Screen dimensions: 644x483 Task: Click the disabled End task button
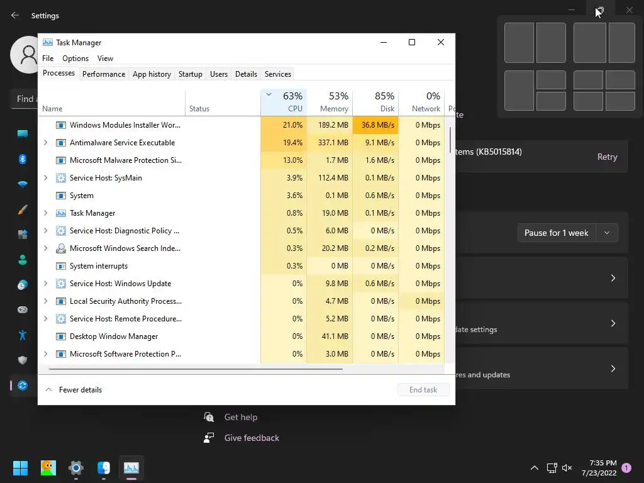[423, 390]
